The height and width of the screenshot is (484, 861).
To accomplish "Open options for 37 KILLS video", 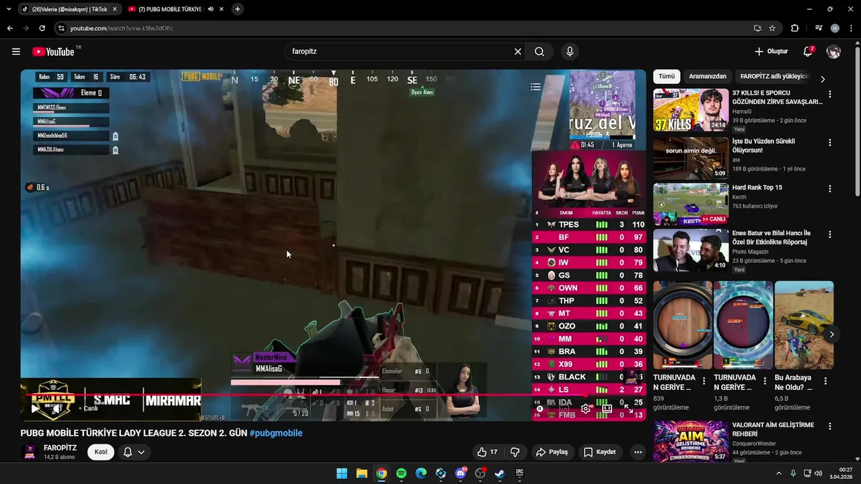I will coord(829,95).
